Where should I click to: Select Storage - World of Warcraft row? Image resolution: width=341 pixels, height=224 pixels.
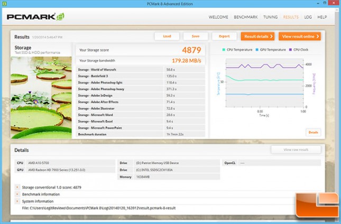coord(141,70)
